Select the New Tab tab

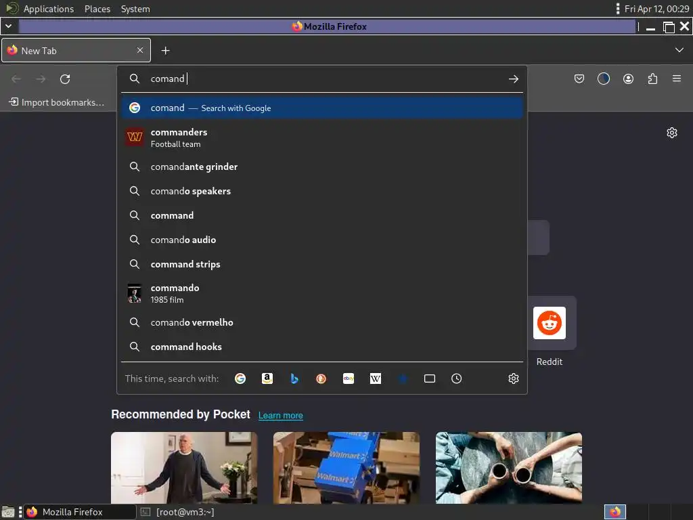click(x=76, y=50)
